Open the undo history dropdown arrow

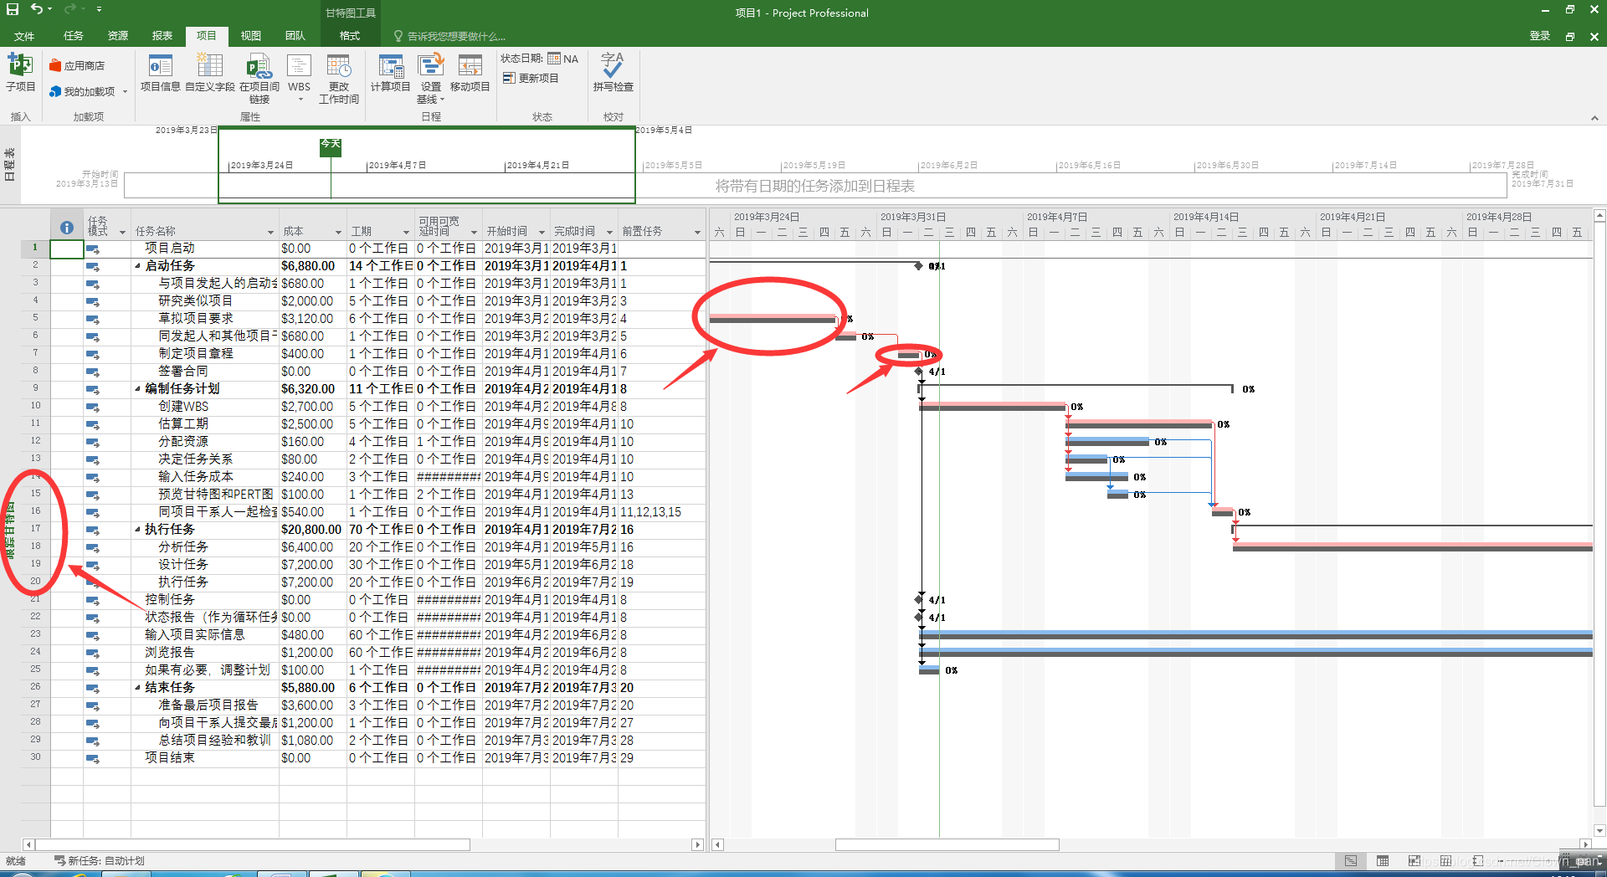point(50,9)
